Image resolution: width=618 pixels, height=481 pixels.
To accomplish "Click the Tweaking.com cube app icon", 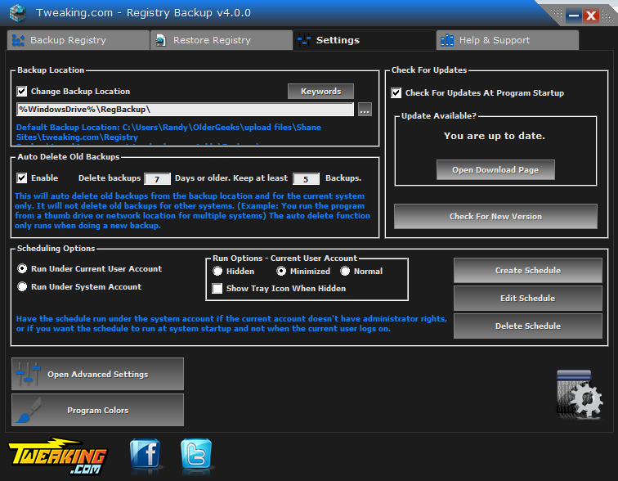I will tap(18, 12).
